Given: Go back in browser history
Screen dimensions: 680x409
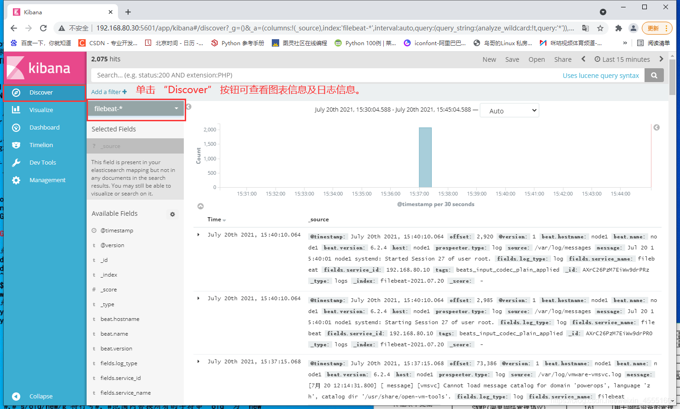Looking at the screenshot, I should tap(14, 28).
